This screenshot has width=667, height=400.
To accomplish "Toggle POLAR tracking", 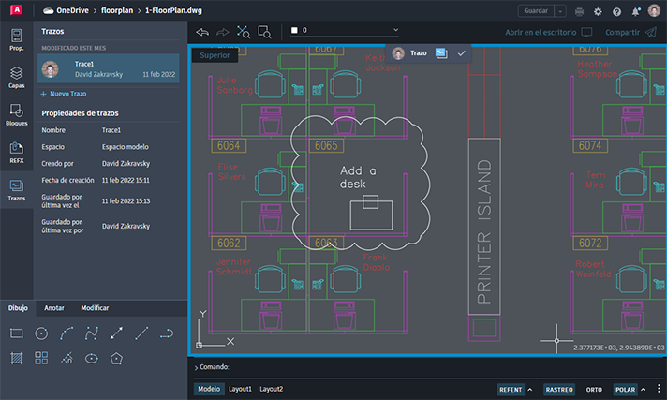I will 625,390.
